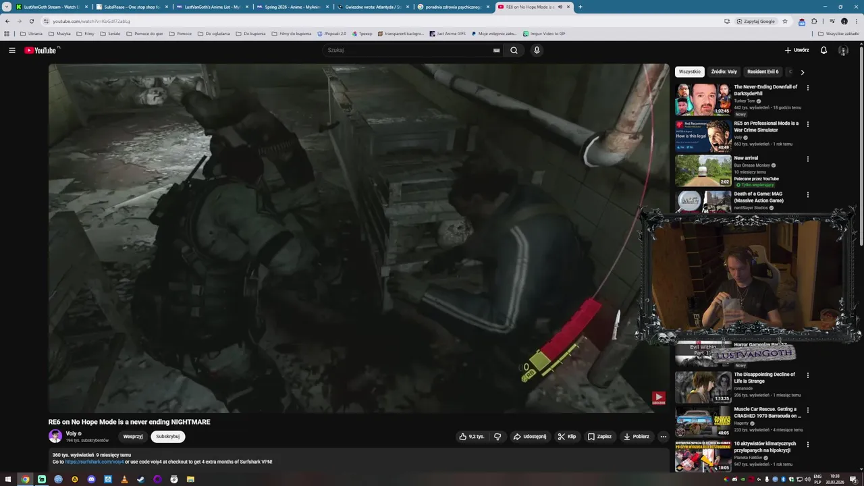
Task: Open the YouTube account avatar menu
Action: click(843, 50)
